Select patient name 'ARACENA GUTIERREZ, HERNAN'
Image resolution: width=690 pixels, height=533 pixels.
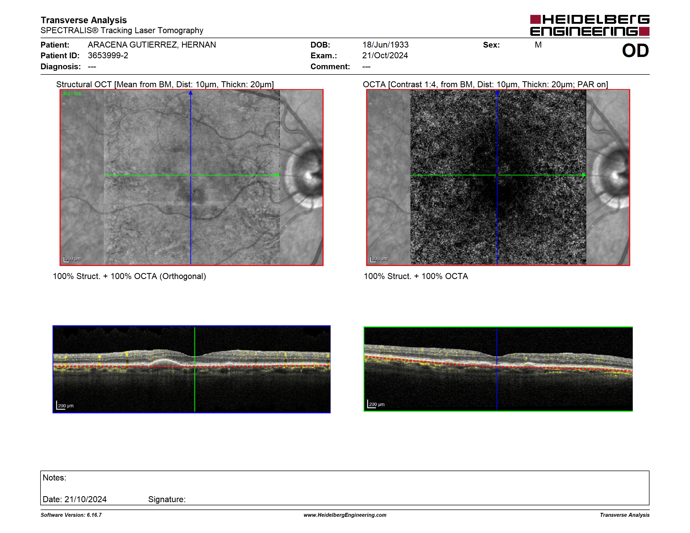click(152, 45)
